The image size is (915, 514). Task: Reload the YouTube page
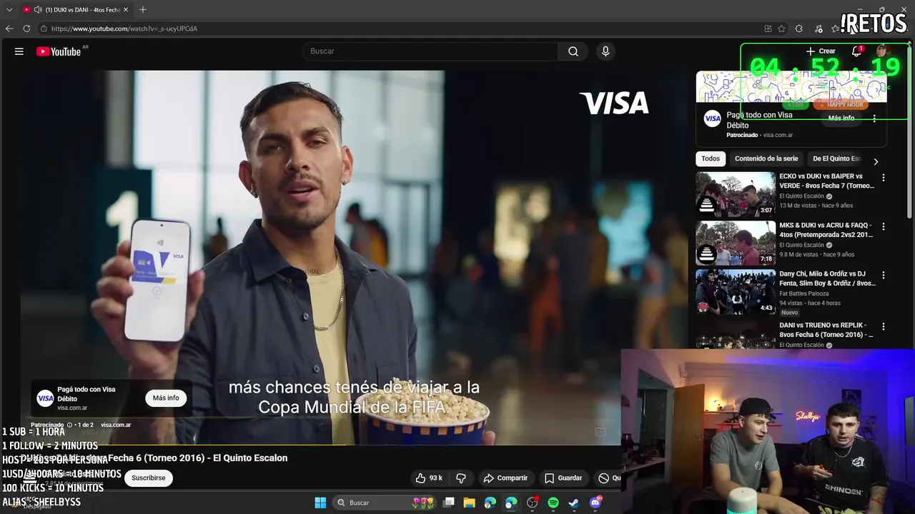pos(26,29)
